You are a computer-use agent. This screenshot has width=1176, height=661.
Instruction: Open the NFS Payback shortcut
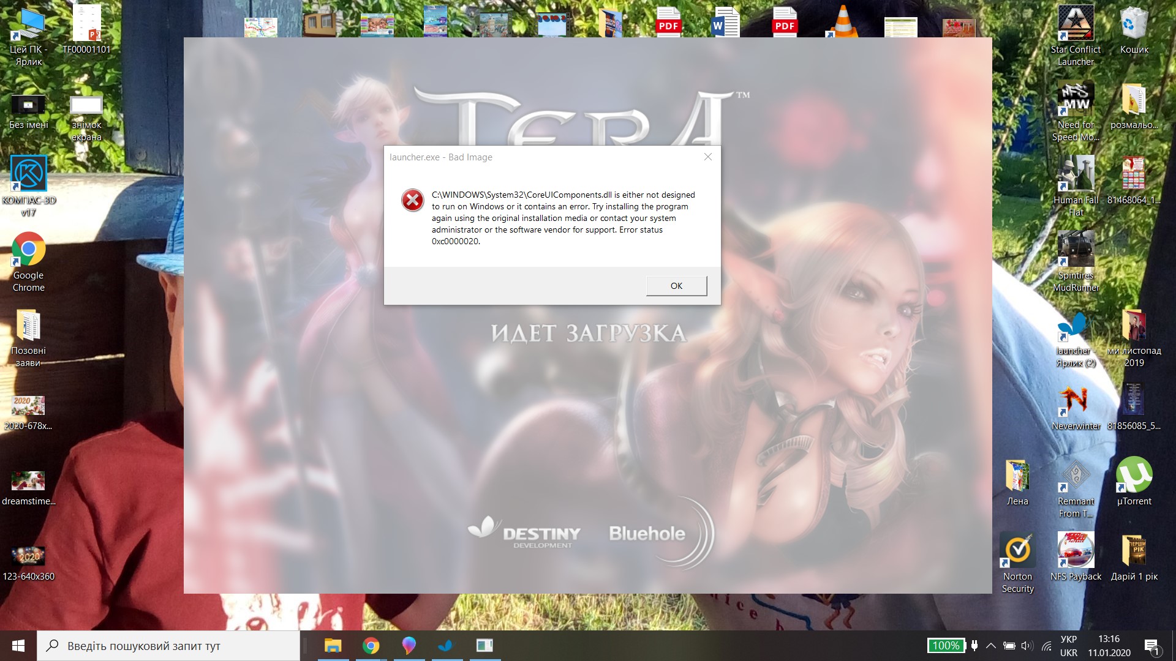1076,557
